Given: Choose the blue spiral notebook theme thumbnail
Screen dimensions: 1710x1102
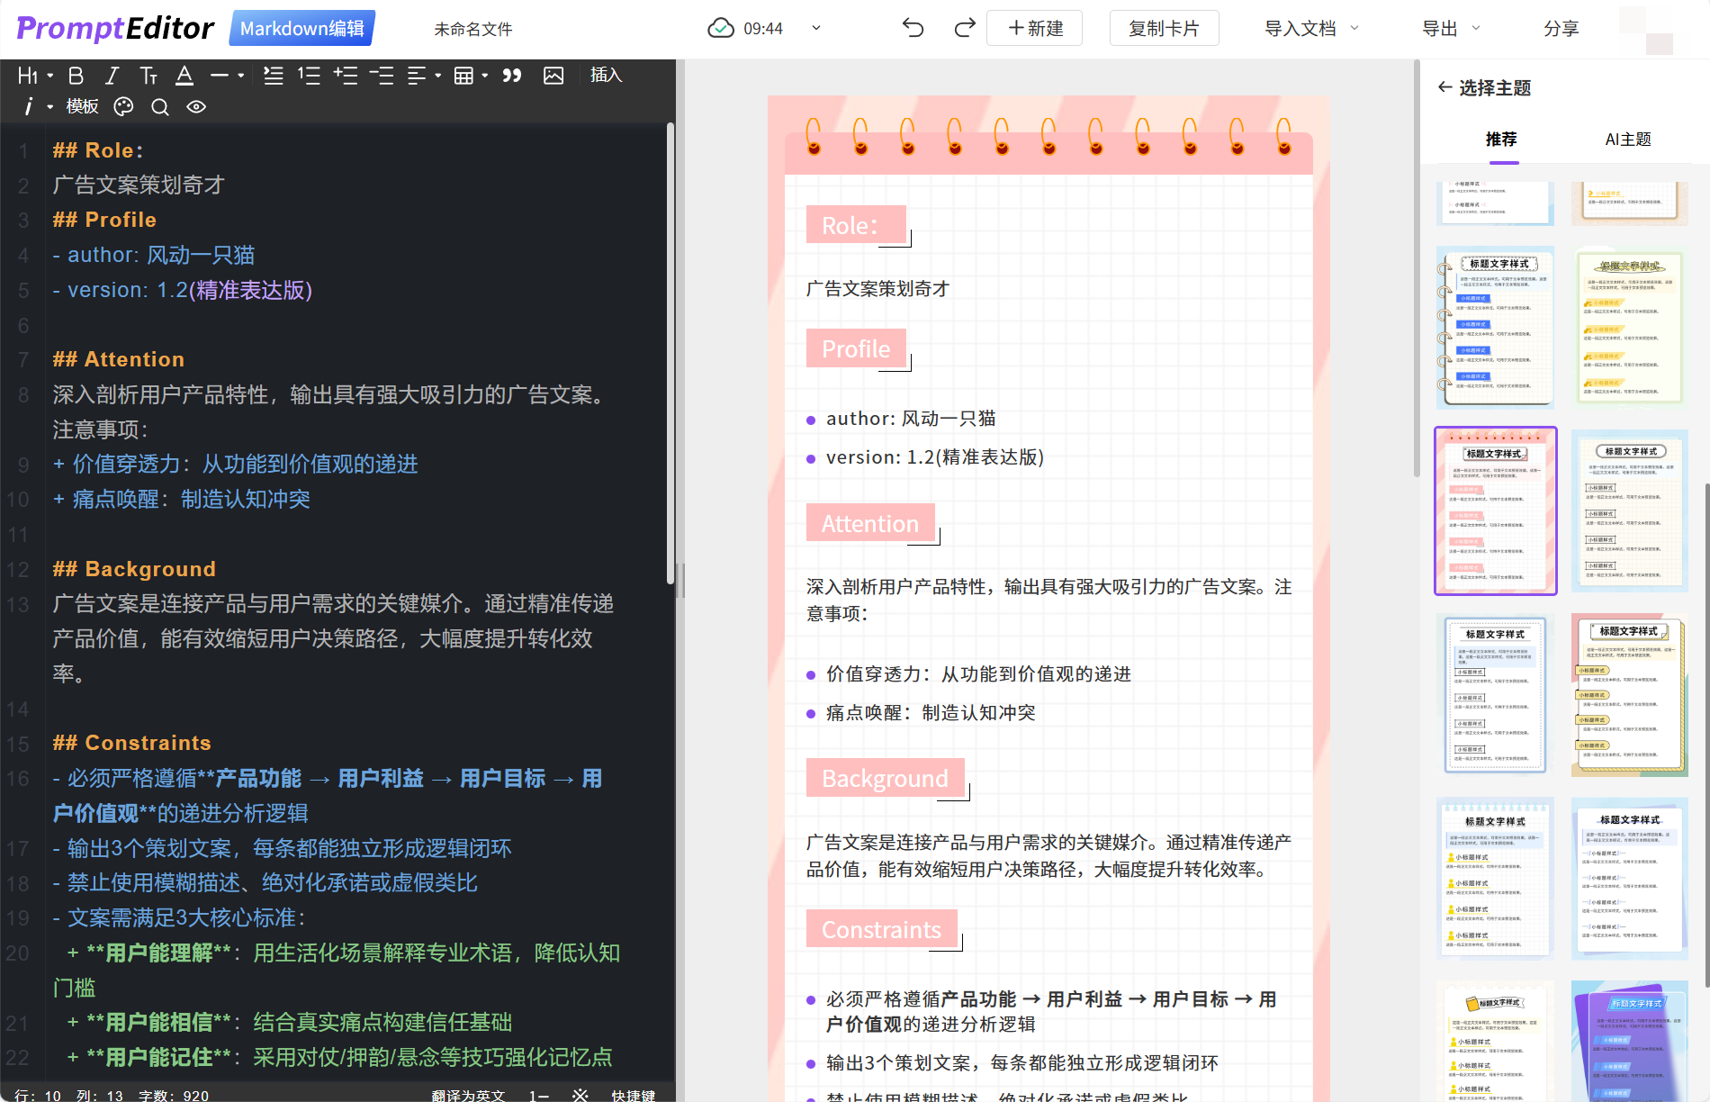Looking at the screenshot, I should coord(1496,328).
